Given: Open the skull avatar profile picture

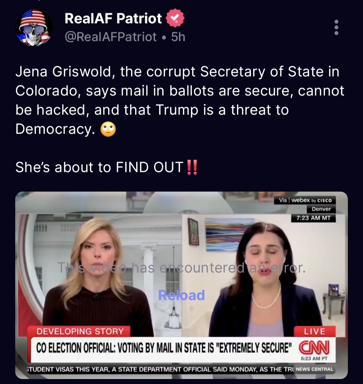Looking at the screenshot, I should (34, 28).
